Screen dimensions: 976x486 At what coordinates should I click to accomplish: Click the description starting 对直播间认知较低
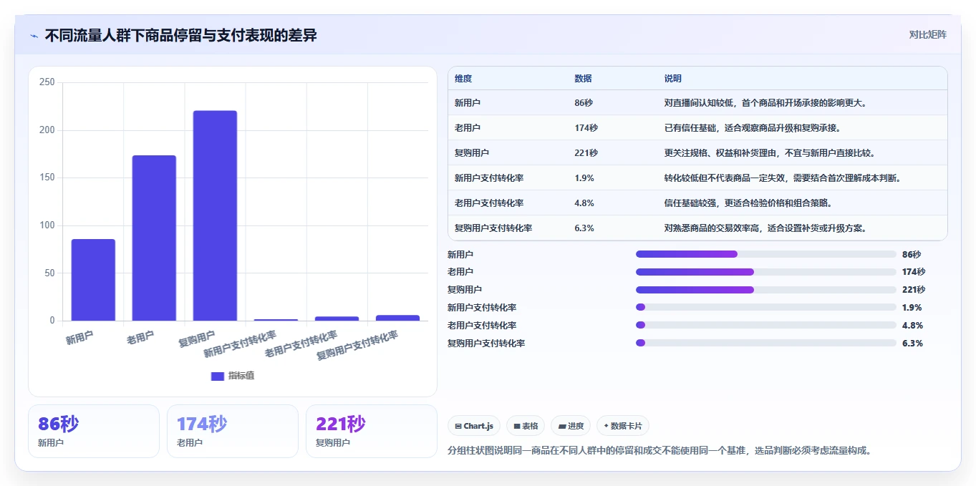click(765, 103)
